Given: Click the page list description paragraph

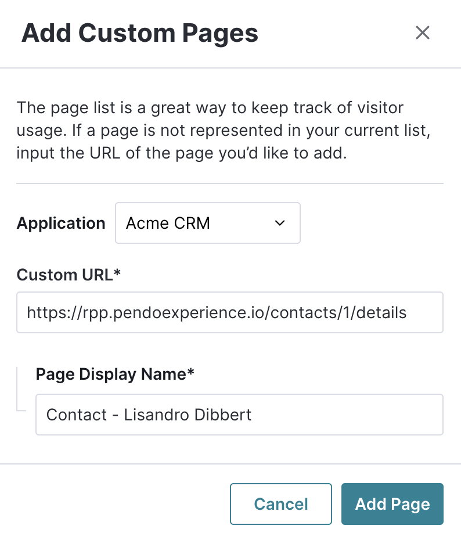Looking at the screenshot, I should coord(224,130).
